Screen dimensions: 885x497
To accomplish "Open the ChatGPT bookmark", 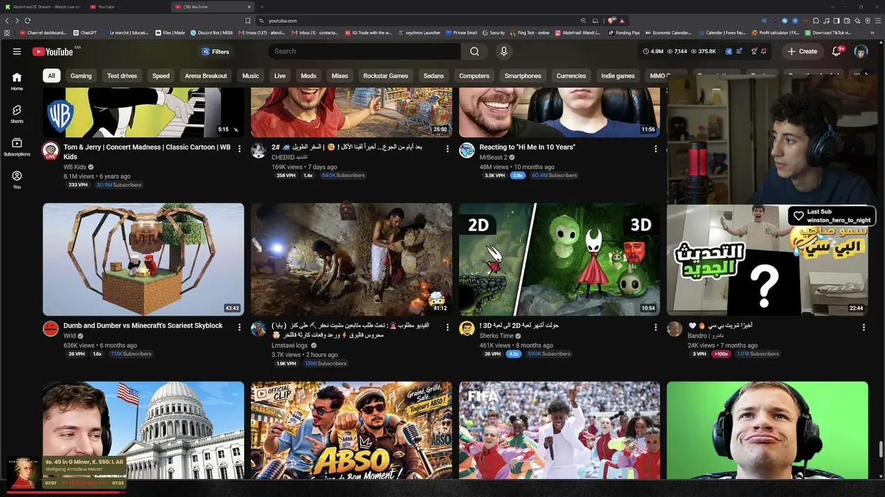I will [85, 32].
